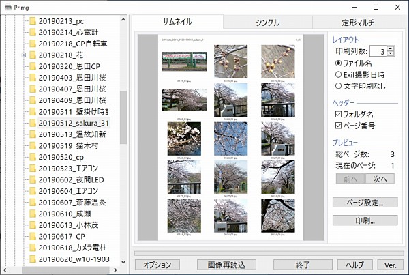Select the 文字印刷なし radio option
Viewport: 409px width, 275px height.
[338, 86]
